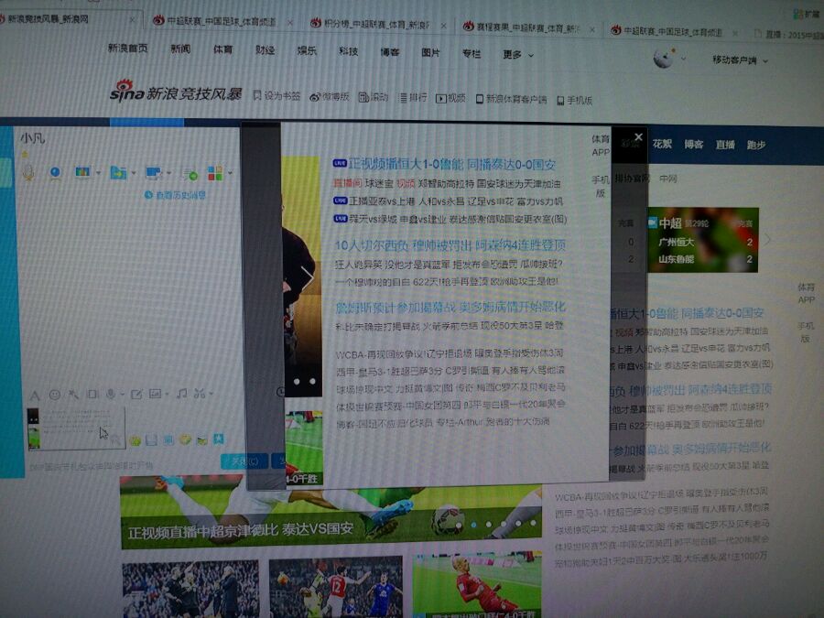Send a window shake via square icon
The height and width of the screenshot is (618, 824).
click(92, 394)
